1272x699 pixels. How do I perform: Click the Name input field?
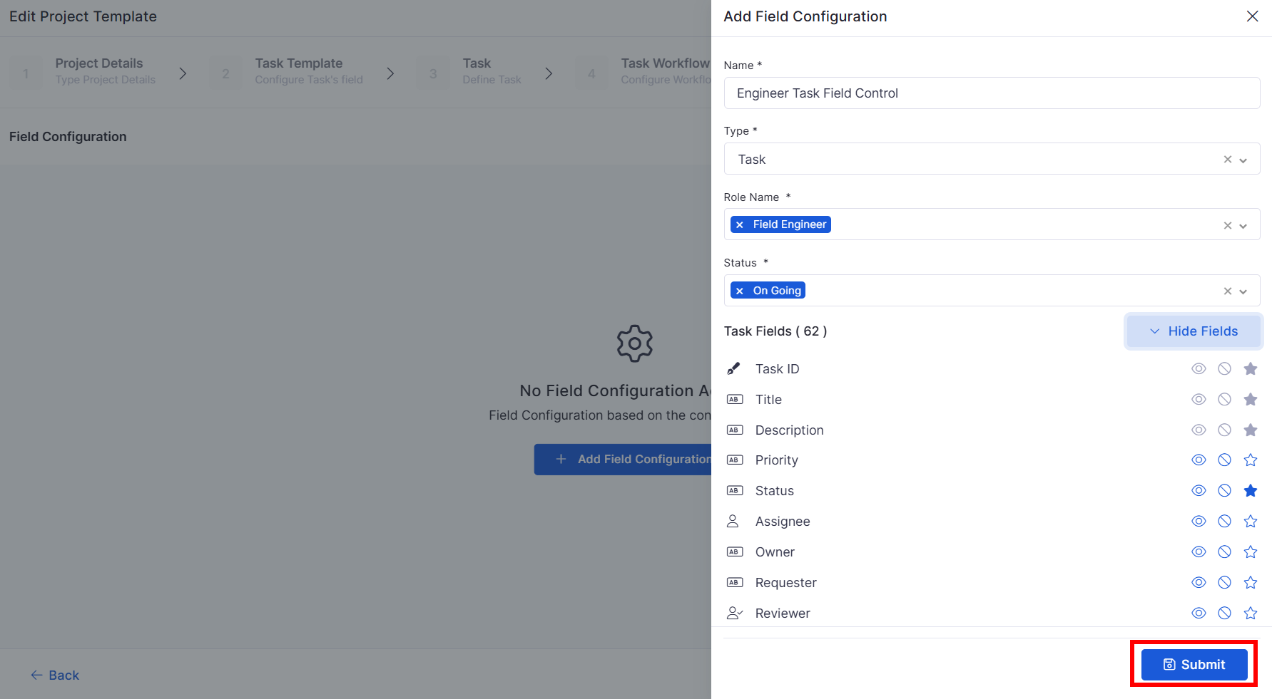pos(992,93)
